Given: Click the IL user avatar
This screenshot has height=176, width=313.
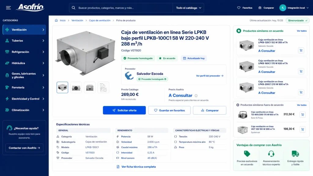Looking at the screenshot, I should [x=283, y=8].
